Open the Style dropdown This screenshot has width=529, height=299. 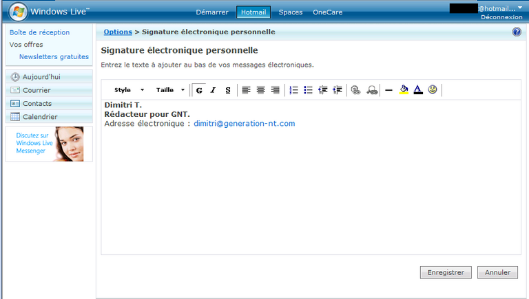pyautogui.click(x=129, y=90)
